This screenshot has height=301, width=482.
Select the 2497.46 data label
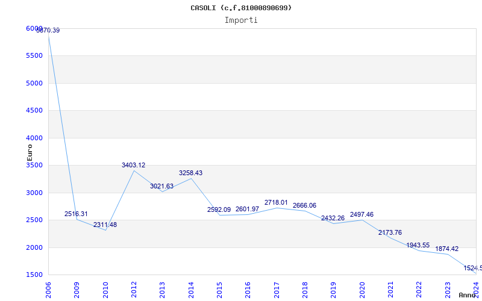(x=362, y=215)
